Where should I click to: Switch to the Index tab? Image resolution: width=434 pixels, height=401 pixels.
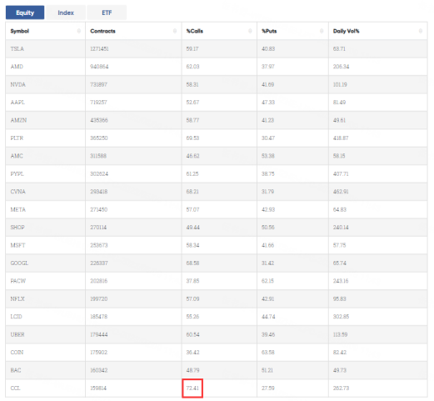66,13
